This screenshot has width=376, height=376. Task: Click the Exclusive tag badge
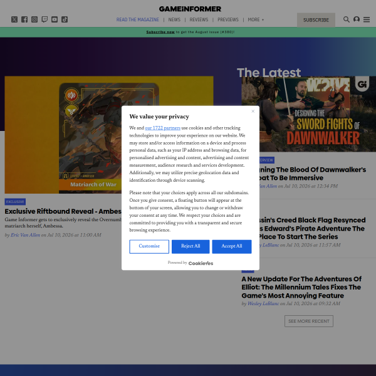tap(15, 202)
